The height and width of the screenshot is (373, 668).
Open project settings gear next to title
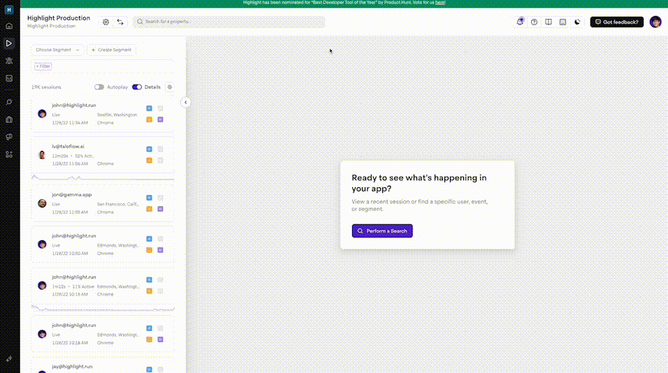106,22
